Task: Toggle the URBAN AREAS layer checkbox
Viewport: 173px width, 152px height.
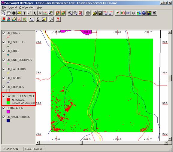Action: tap(4, 108)
